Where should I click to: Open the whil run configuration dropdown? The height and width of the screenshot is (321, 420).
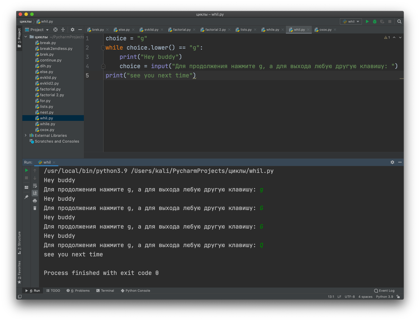[x=351, y=22]
